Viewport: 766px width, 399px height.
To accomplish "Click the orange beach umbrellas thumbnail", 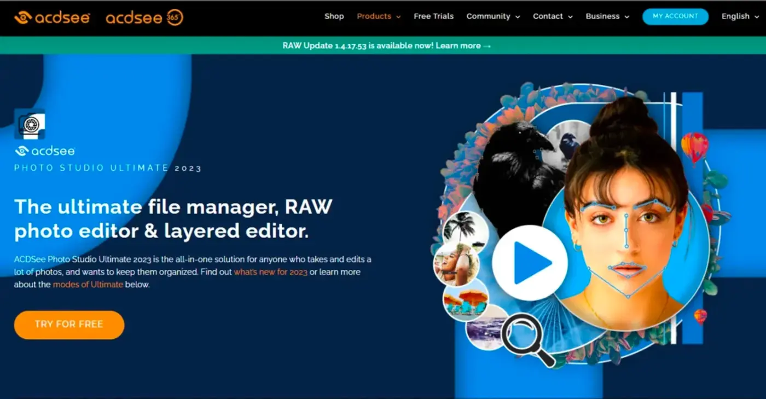I will pos(466,299).
